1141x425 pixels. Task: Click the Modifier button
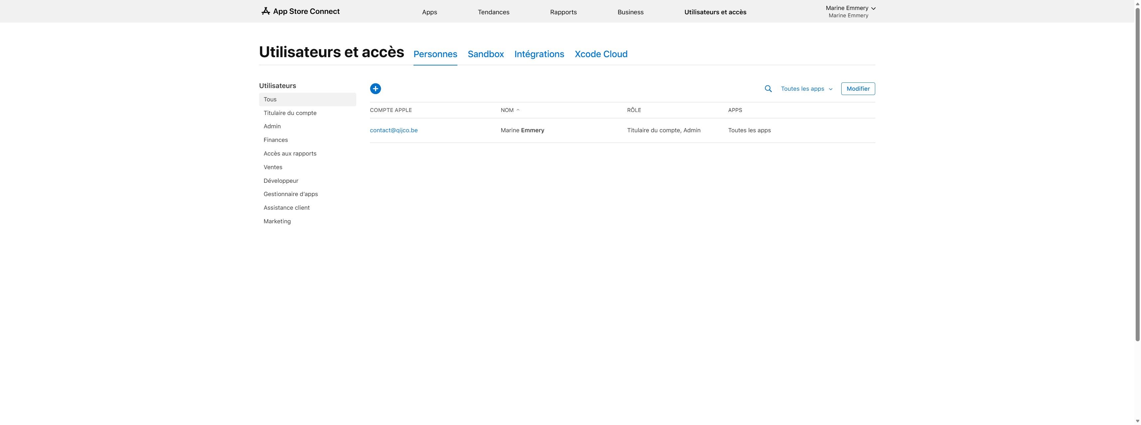point(858,88)
